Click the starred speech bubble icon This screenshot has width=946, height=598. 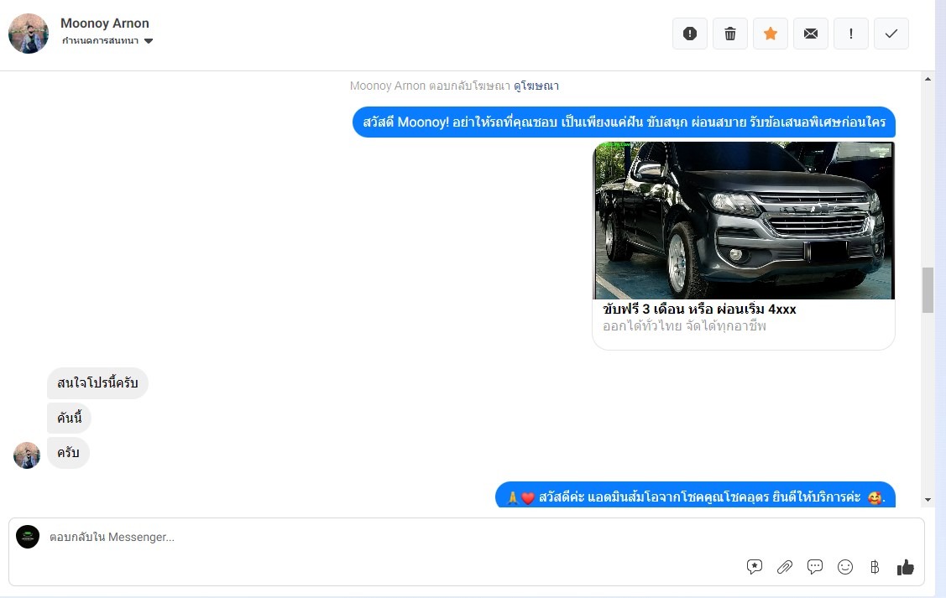(755, 567)
